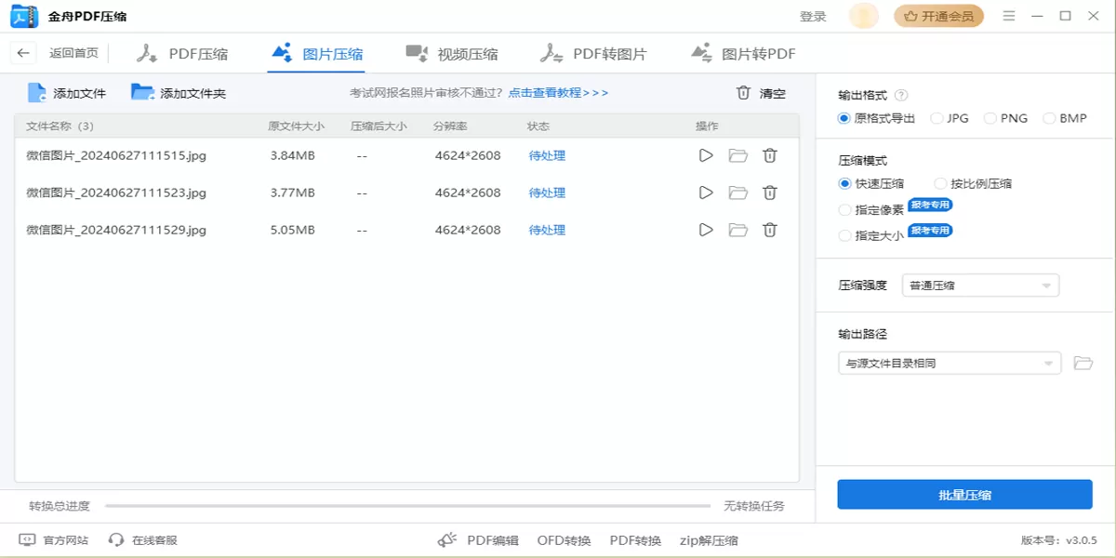Click the 金舟PDF压缩 app logo

coord(24,16)
